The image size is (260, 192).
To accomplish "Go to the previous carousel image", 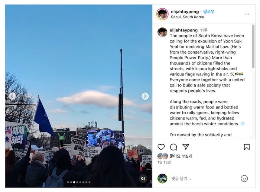I will [12, 96].
